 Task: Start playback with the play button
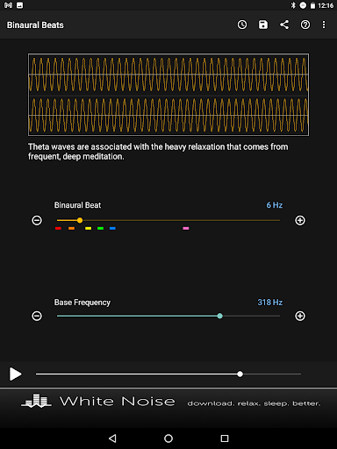tap(16, 374)
